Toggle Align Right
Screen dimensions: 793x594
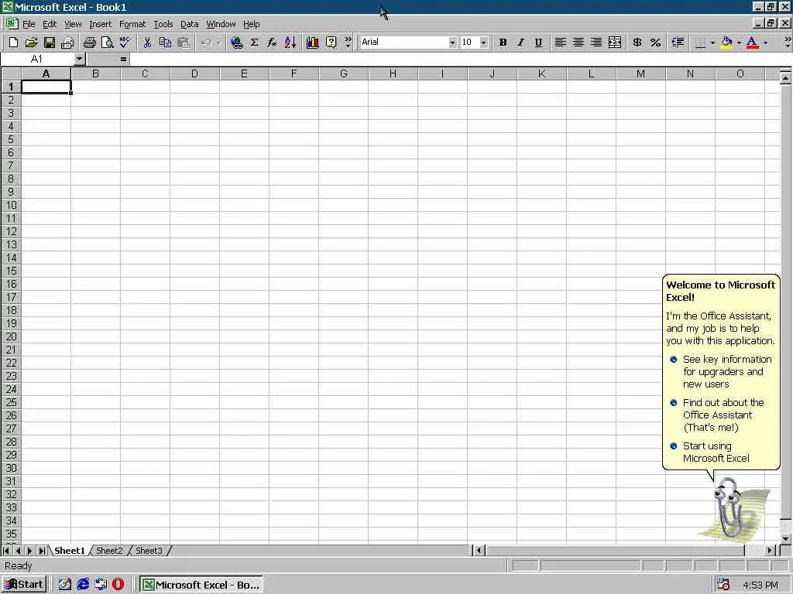597,43
